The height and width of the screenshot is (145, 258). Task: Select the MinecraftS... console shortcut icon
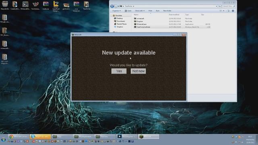pos(25,5)
